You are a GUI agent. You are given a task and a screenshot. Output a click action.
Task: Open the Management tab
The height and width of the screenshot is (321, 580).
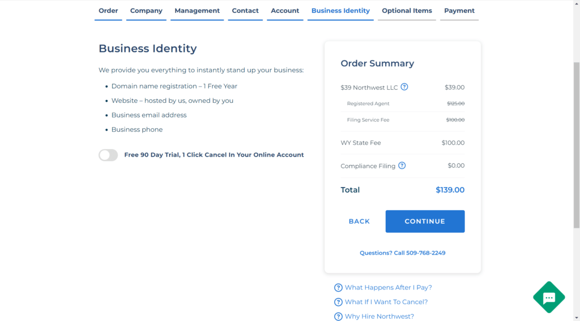point(197,11)
